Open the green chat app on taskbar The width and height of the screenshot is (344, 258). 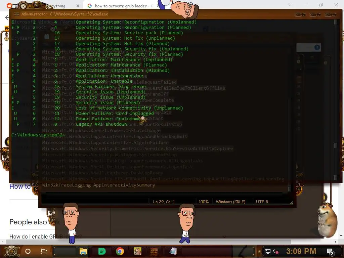point(102,251)
